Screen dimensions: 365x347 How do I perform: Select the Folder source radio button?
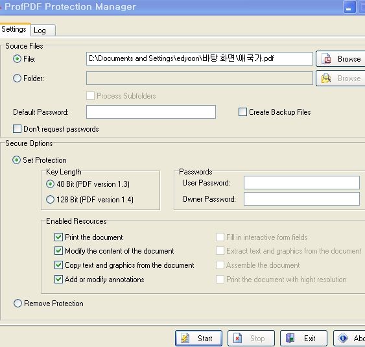(x=17, y=78)
